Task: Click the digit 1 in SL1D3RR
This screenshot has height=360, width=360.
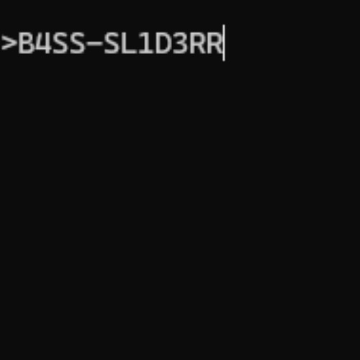Action: tap(145, 43)
